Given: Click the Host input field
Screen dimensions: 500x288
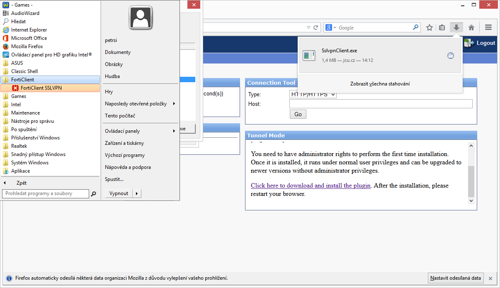Looking at the screenshot, I should point(381,104).
